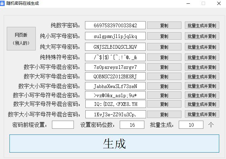
Task: Copy the 数字小写字母混合密码 password
Action: [x=164, y=67]
